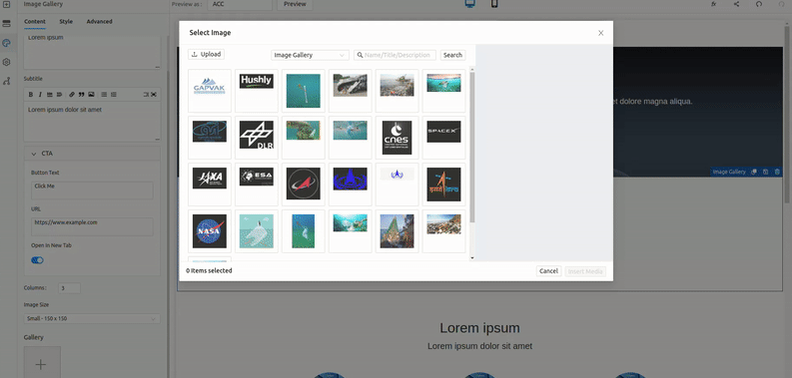Click the add-element plus icon in sidebar
The height and width of the screenshot is (378, 792).
point(7,4)
